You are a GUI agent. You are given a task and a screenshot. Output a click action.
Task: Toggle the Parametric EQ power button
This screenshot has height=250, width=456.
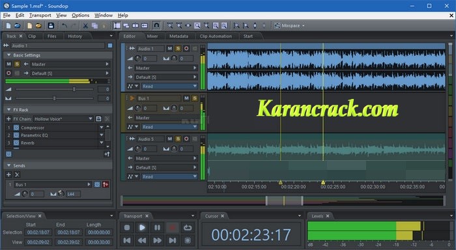[x=16, y=135]
